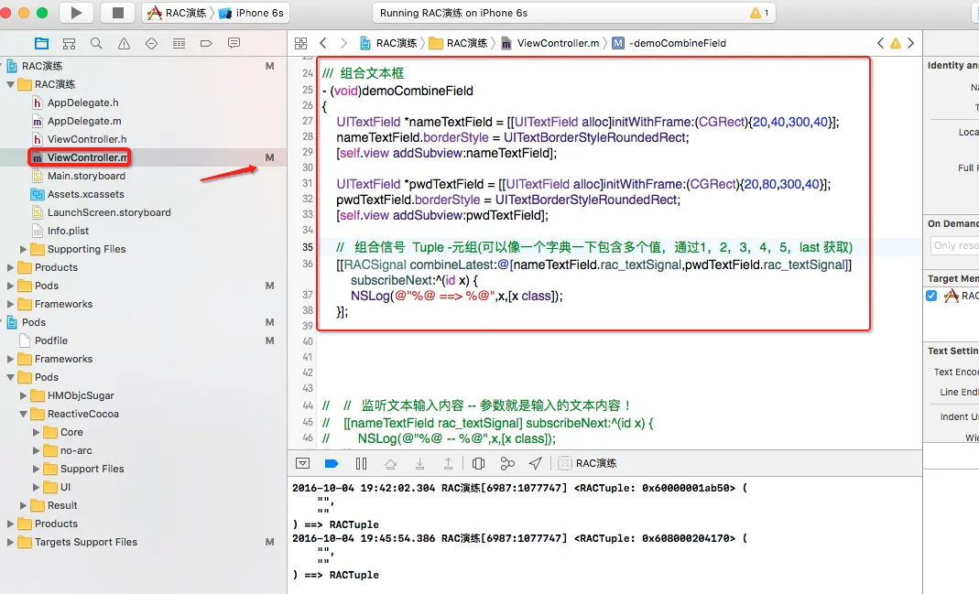Choose the iPhone 6s destination device
The width and height of the screenshot is (979, 594).
[250, 13]
